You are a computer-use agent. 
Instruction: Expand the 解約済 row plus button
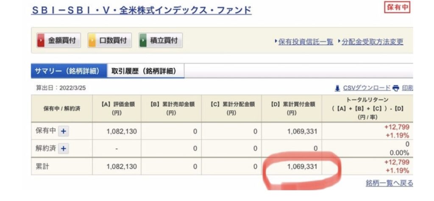coord(63,148)
